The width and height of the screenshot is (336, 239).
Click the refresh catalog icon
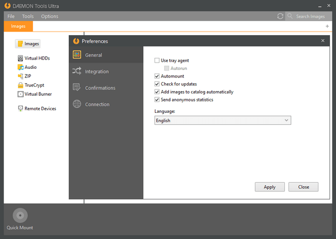tap(280, 16)
